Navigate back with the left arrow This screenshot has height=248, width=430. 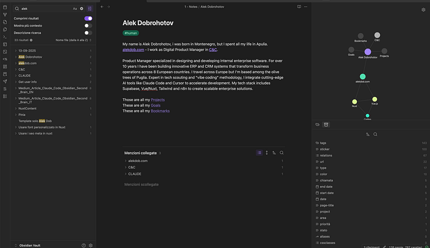click(x=102, y=7)
